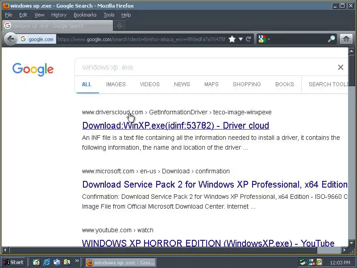Click the toolbar search input field
The image size is (357, 268).
[x=299, y=39]
